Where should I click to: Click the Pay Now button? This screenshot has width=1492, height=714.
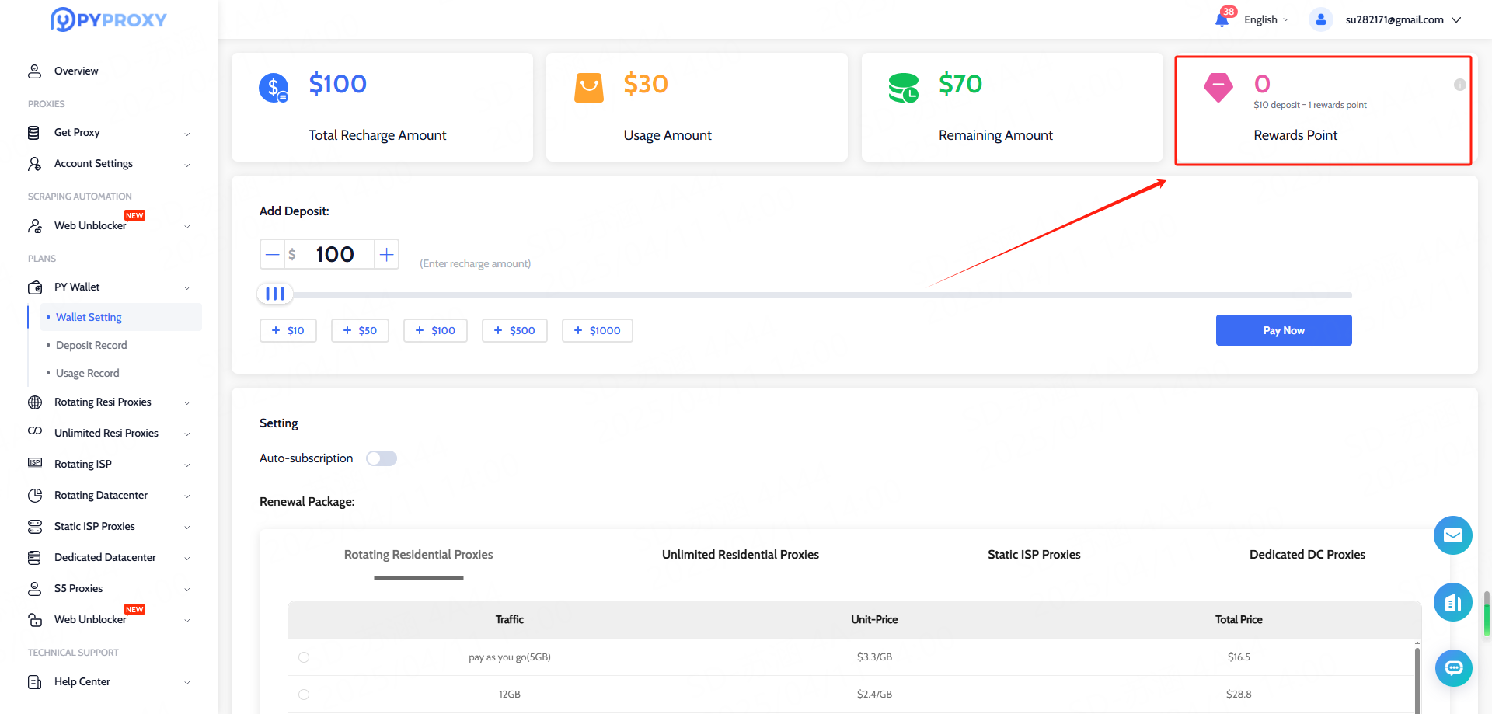click(1284, 330)
